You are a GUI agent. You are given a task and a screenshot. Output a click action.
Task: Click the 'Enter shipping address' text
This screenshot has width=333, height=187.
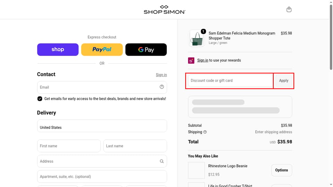coord(274,132)
